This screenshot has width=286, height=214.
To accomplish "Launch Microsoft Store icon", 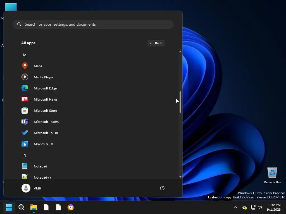I will [x=25, y=110].
